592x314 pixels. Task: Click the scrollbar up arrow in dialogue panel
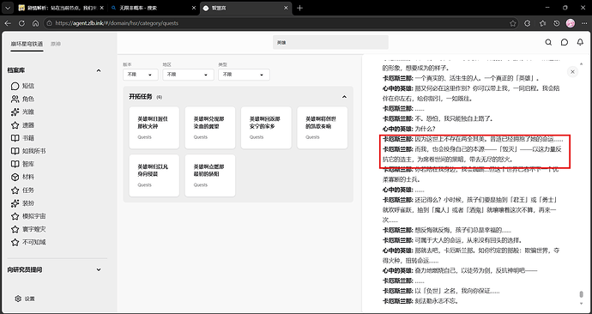coord(581,63)
